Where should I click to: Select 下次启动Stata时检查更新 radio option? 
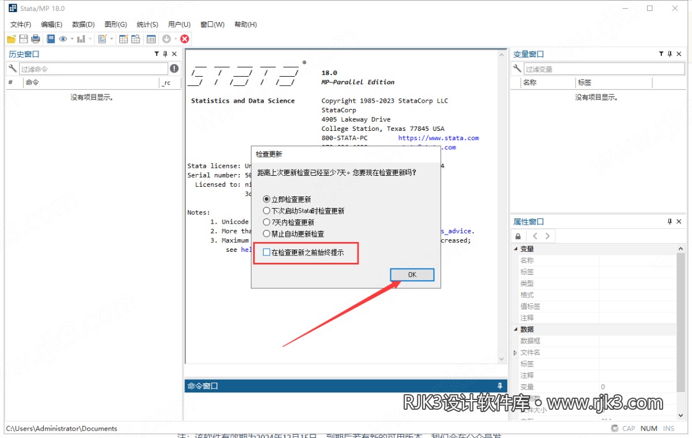266,211
